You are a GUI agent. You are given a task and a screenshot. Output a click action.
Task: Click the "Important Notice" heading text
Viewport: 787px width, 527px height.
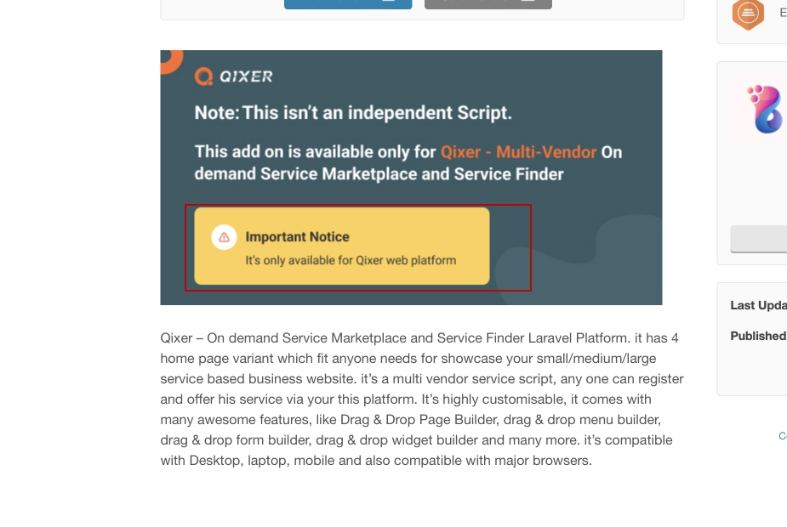tap(297, 237)
